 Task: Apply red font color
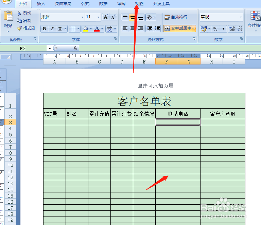pyautogui.click(x=97, y=29)
